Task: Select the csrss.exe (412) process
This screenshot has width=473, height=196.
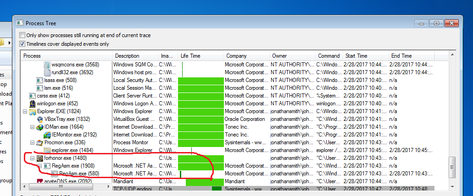Action: pyautogui.click(x=53, y=96)
